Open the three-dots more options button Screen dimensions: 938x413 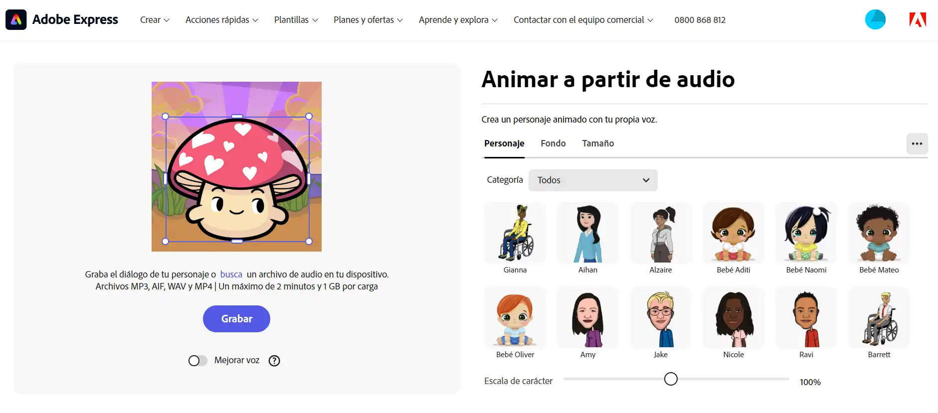point(917,143)
